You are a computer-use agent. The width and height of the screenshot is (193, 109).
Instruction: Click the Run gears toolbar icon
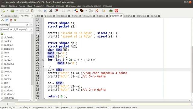tap(91, 11)
